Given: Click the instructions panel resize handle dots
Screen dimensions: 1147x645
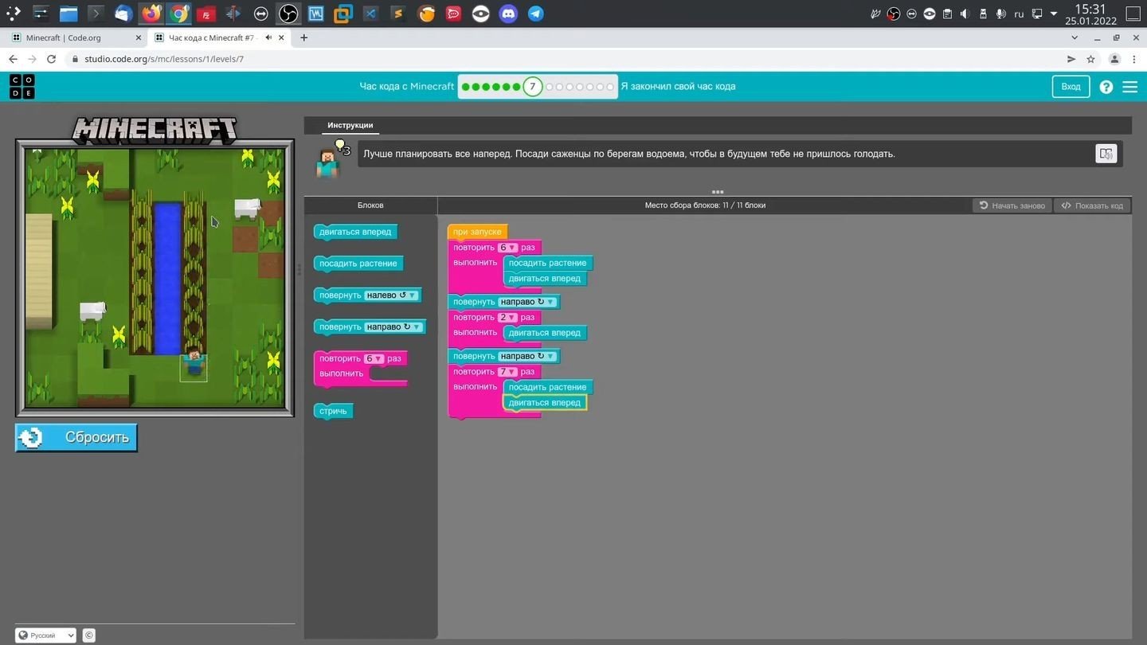Looking at the screenshot, I should click(717, 192).
